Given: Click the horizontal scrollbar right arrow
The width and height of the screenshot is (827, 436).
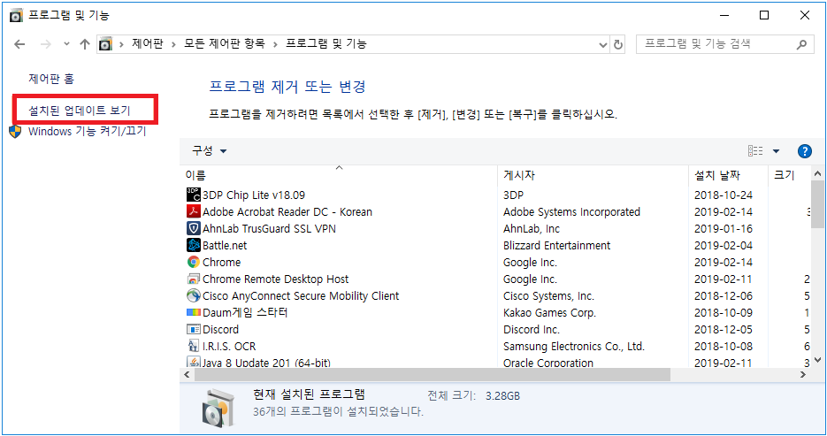Looking at the screenshot, I should coord(803,375).
